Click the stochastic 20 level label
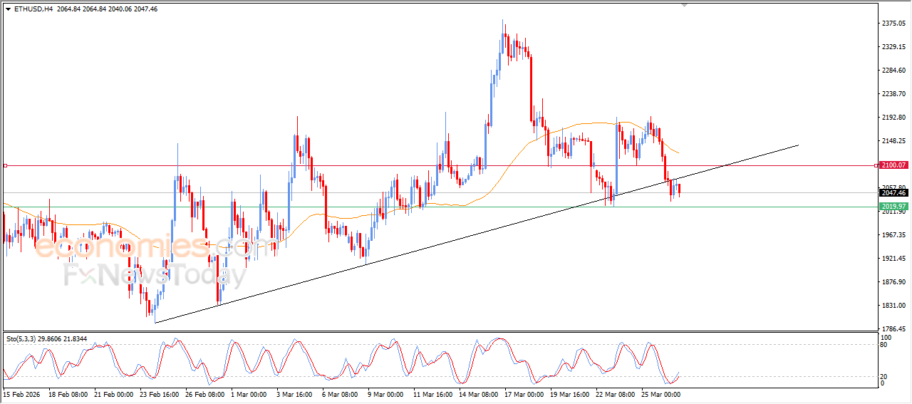The width and height of the screenshot is (912, 404). tap(884, 375)
